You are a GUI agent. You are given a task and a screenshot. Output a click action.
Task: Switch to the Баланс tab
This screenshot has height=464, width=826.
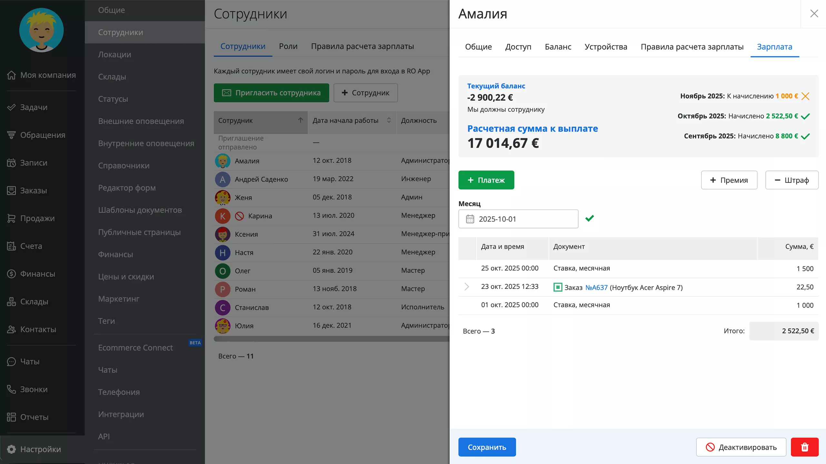coord(558,47)
